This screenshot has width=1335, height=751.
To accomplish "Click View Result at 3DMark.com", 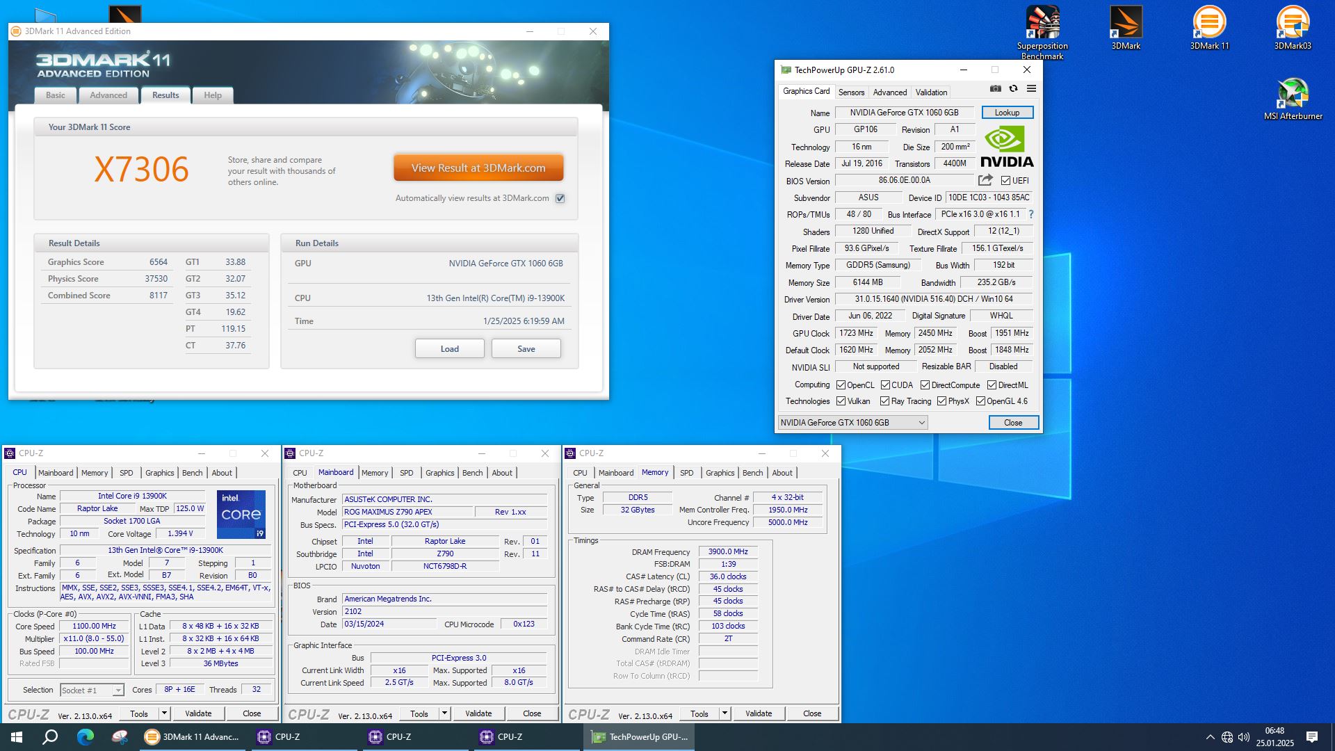I will pos(478,168).
